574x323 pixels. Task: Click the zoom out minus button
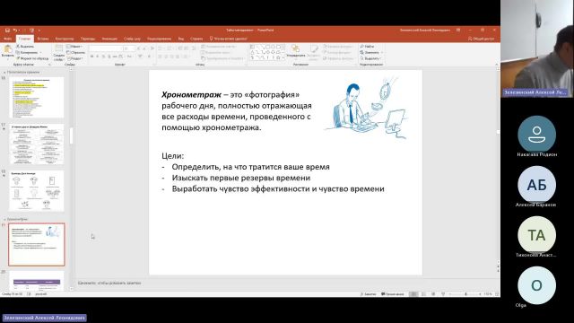pos(449,294)
